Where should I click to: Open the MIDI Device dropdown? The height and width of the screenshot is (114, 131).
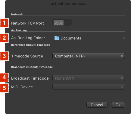pos(89,87)
